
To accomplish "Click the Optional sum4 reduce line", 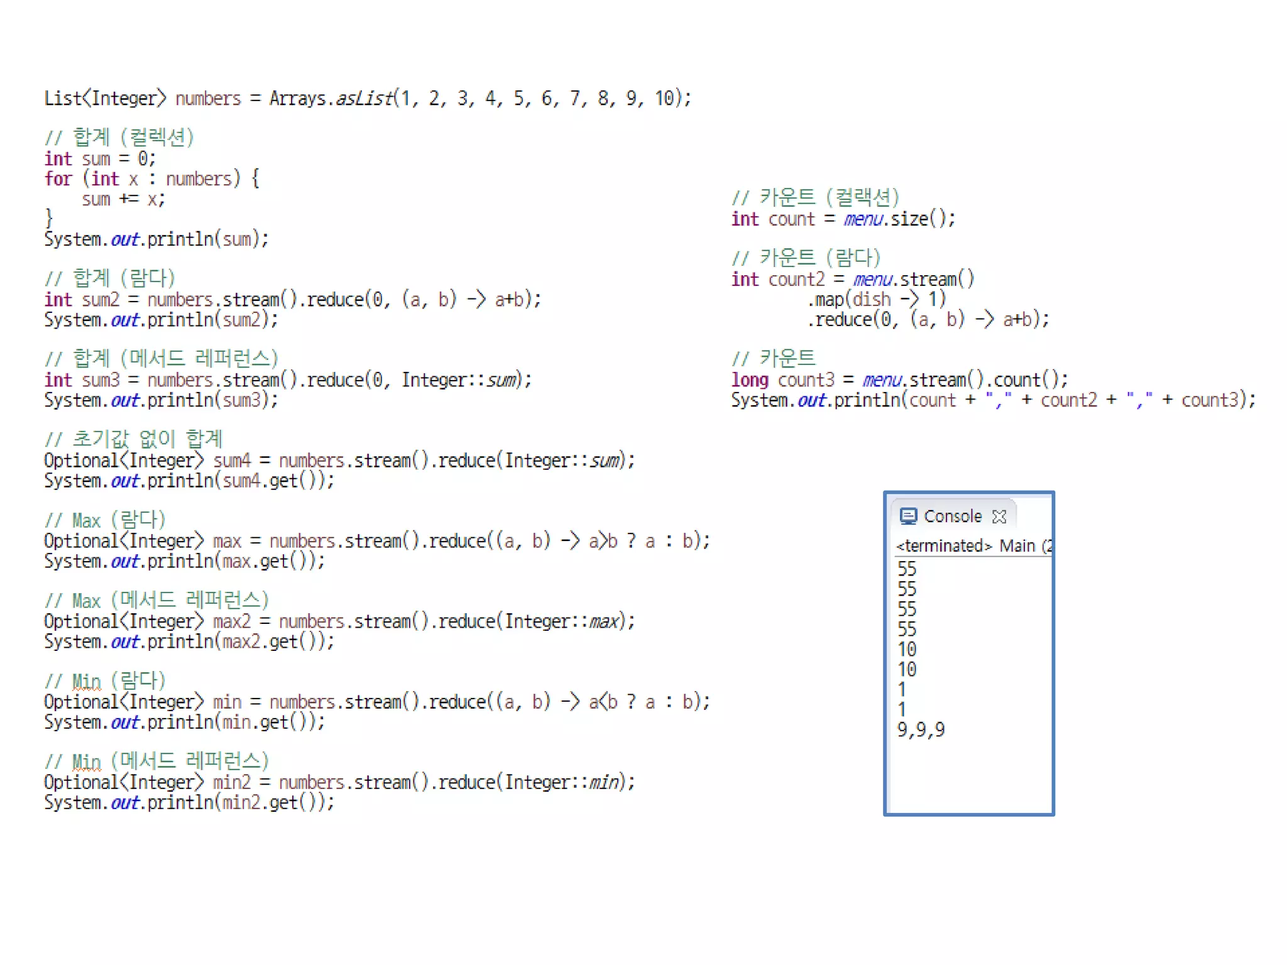I will coord(339,461).
